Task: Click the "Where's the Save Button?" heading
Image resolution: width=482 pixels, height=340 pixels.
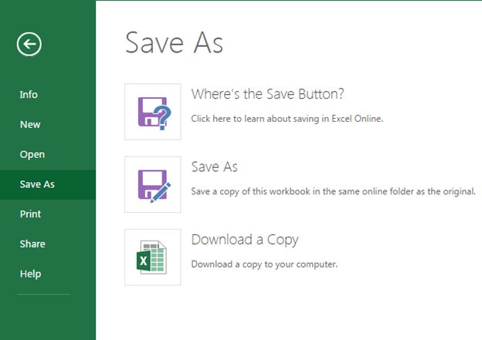Action: point(267,94)
